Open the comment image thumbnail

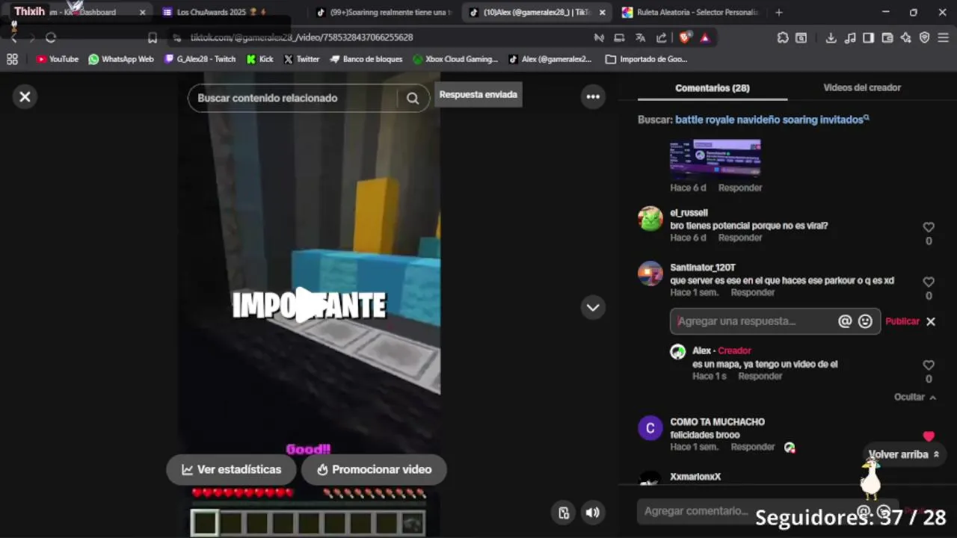[x=716, y=158]
